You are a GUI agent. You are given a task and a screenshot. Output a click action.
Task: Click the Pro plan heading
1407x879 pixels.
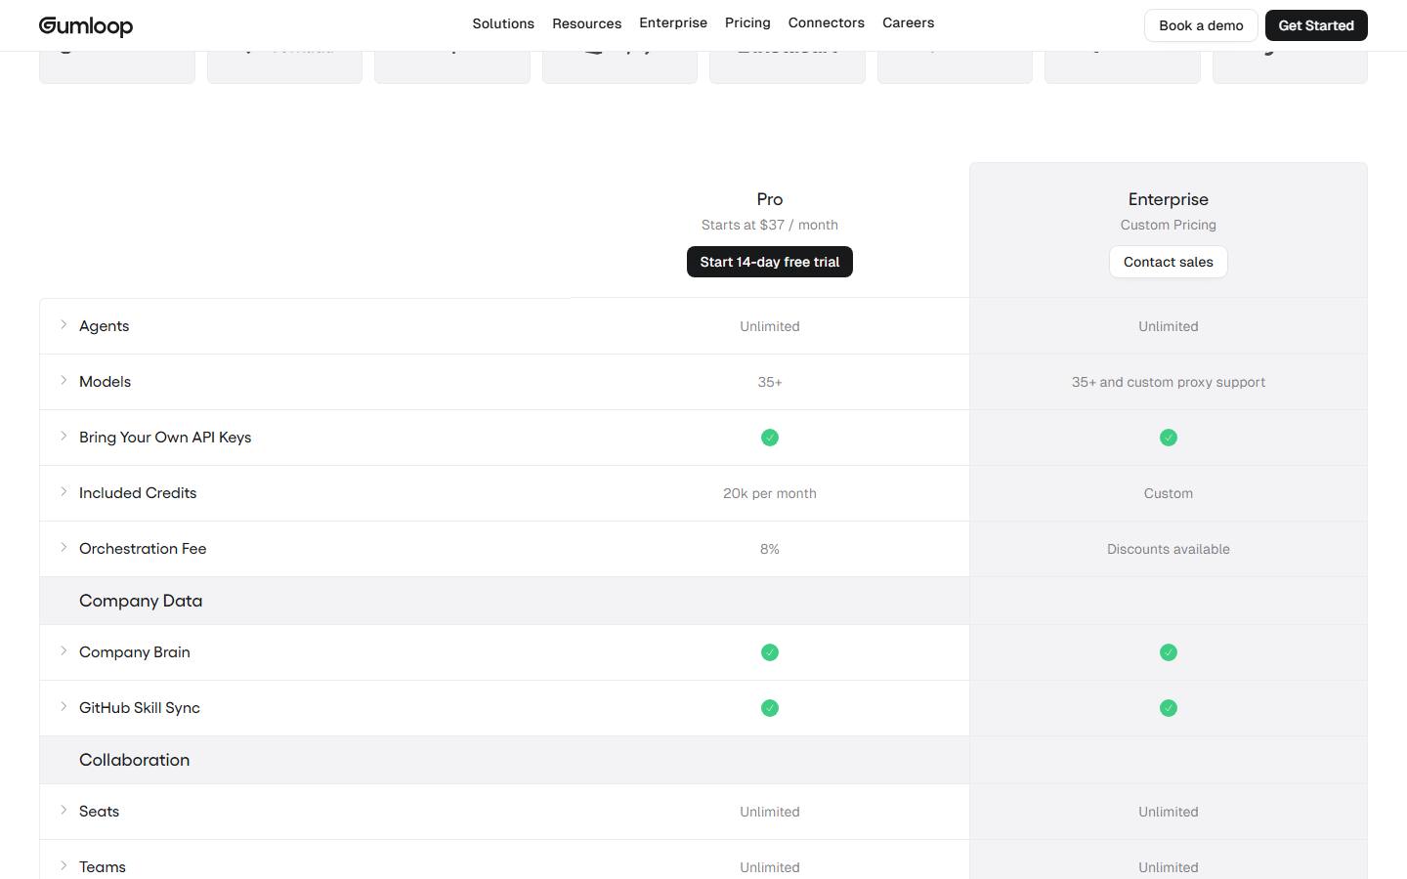click(x=770, y=199)
